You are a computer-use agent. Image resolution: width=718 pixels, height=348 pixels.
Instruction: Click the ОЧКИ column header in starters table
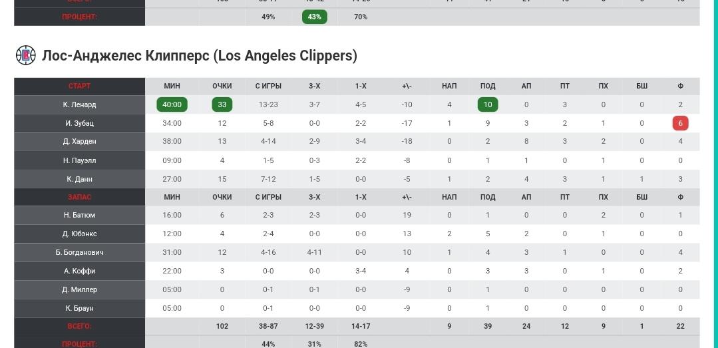(x=222, y=86)
